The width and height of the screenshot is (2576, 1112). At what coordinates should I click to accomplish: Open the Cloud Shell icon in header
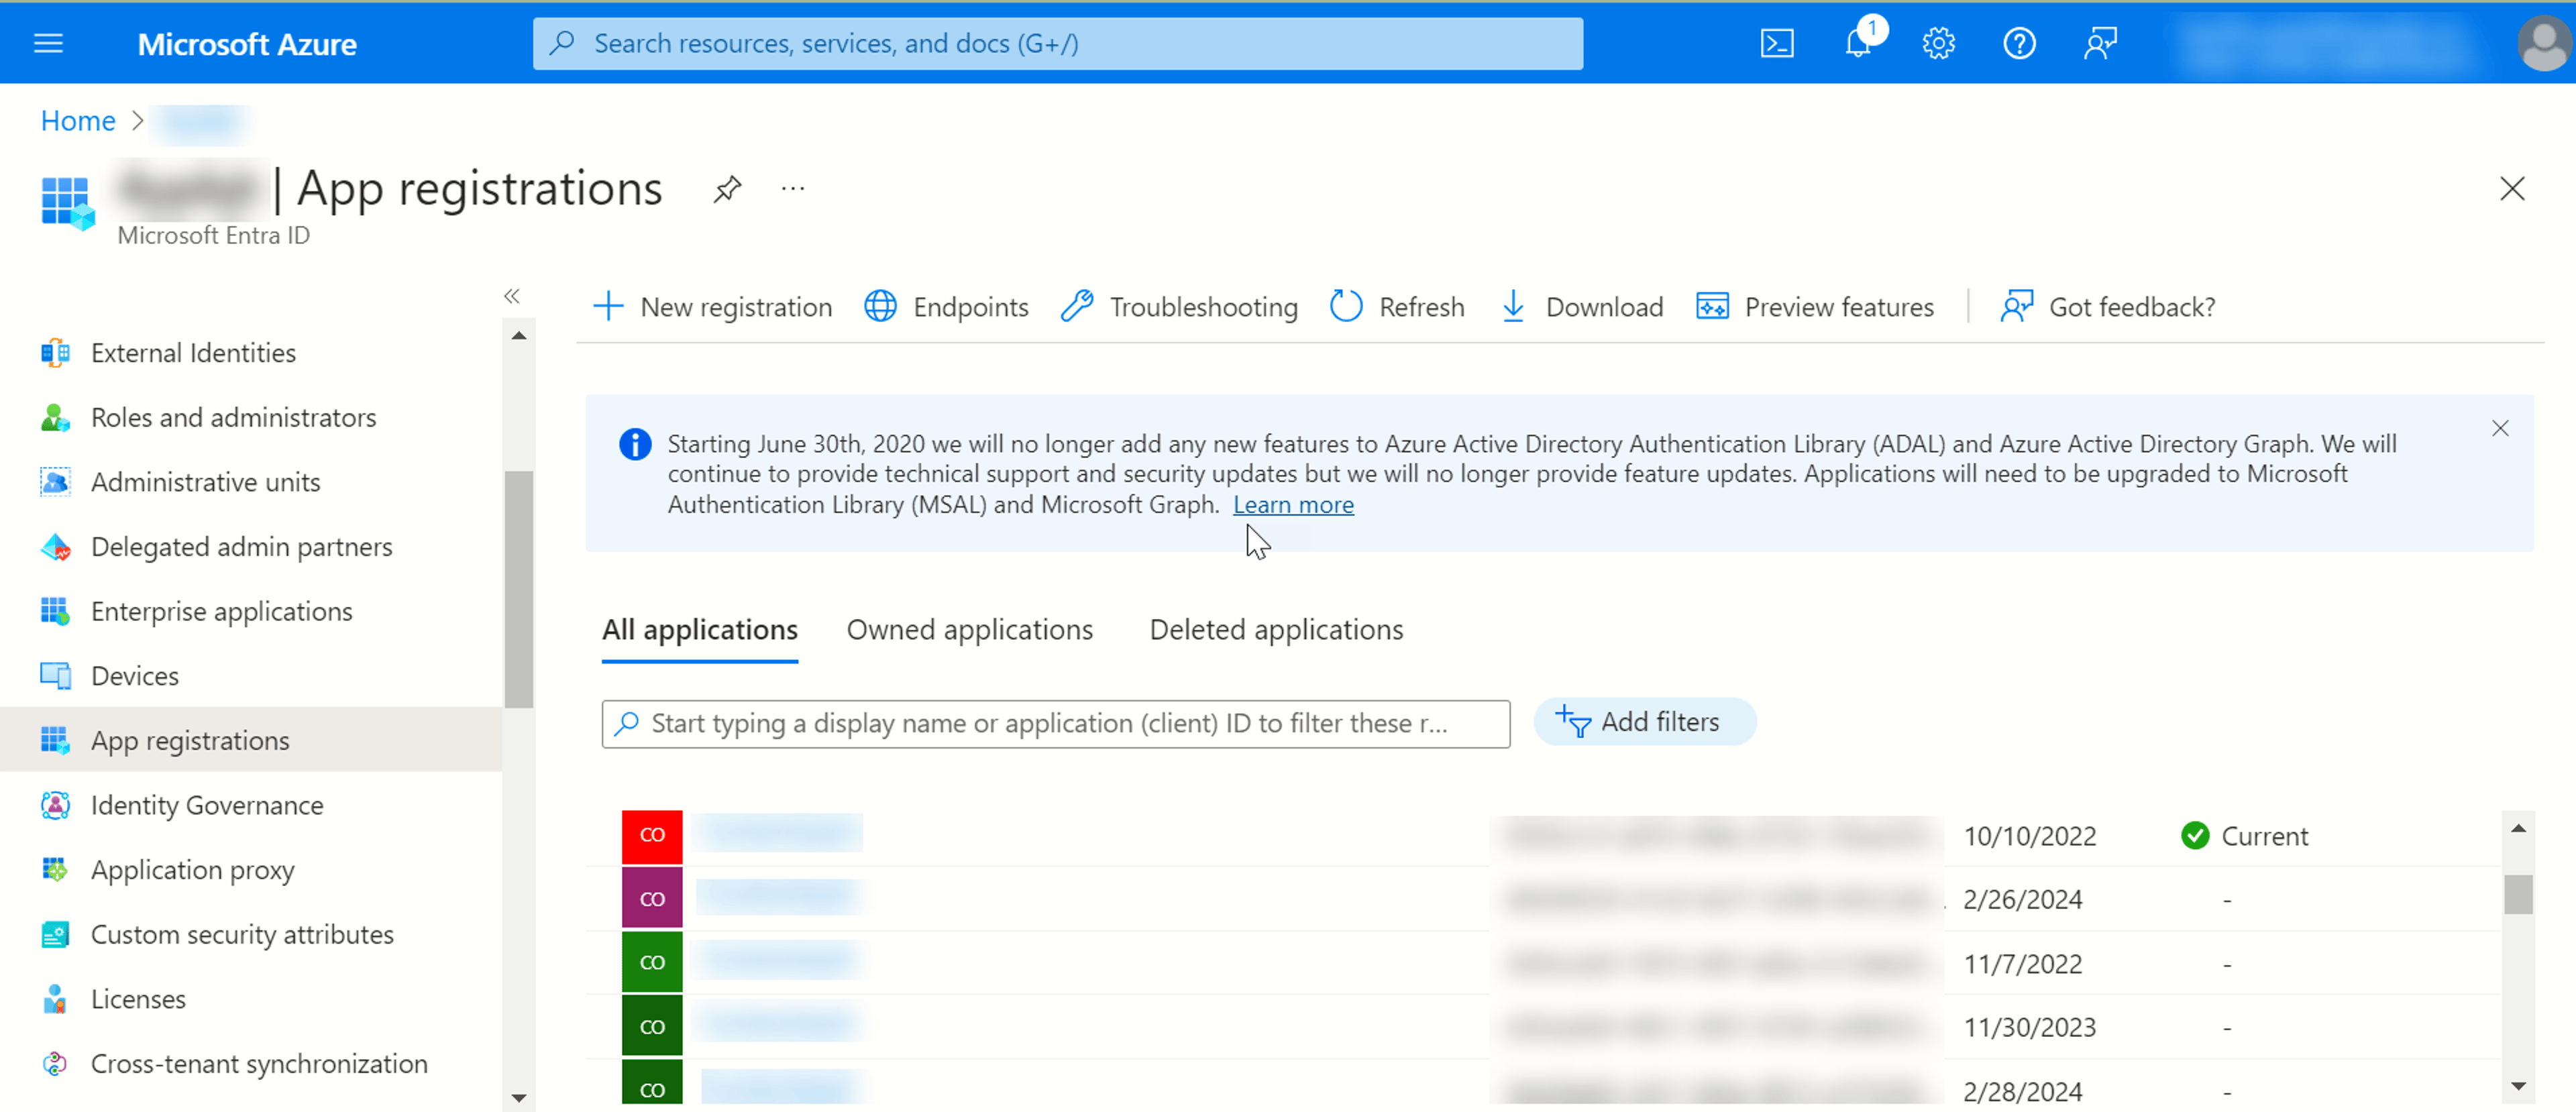1776,44
